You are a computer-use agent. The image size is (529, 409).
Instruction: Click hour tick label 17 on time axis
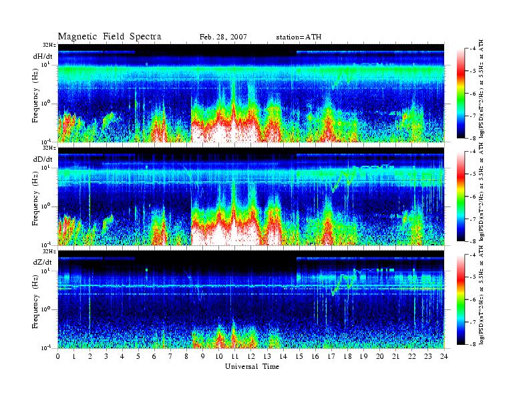(x=331, y=357)
